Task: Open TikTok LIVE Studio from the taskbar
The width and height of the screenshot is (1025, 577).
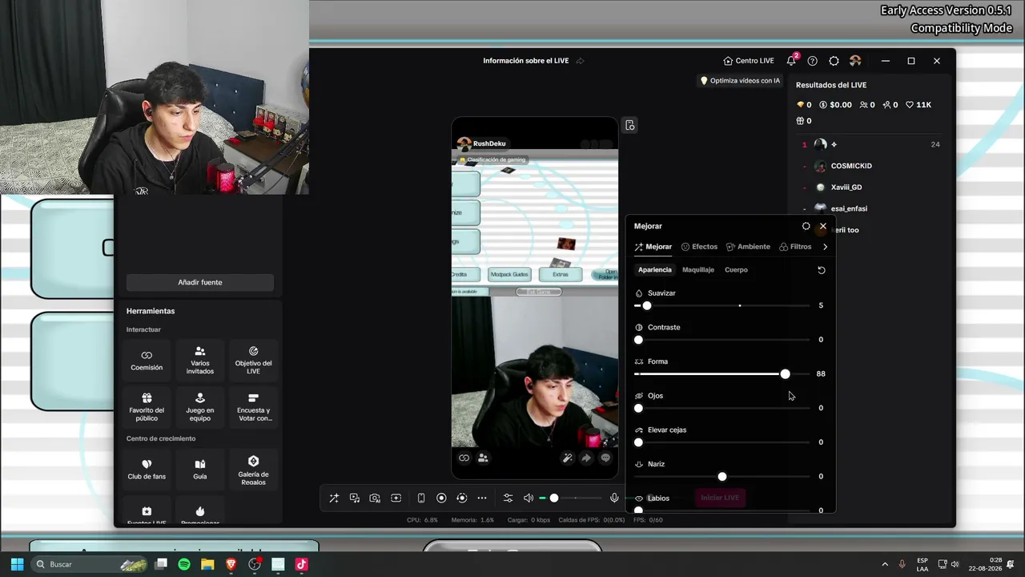Action: click(x=301, y=564)
